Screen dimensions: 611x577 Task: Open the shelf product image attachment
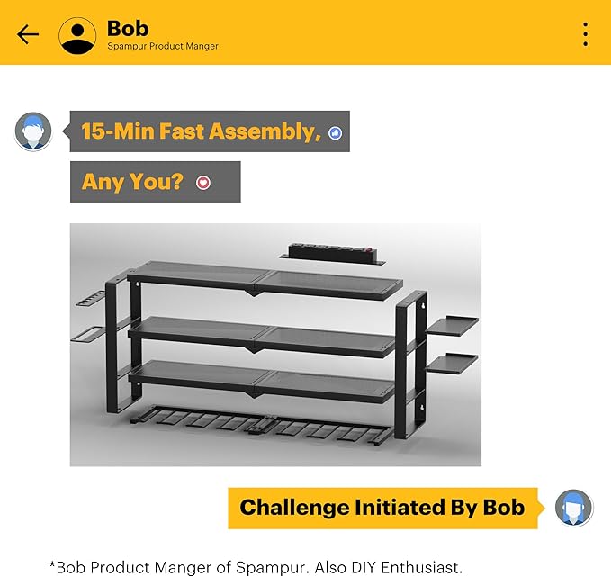[x=275, y=345]
